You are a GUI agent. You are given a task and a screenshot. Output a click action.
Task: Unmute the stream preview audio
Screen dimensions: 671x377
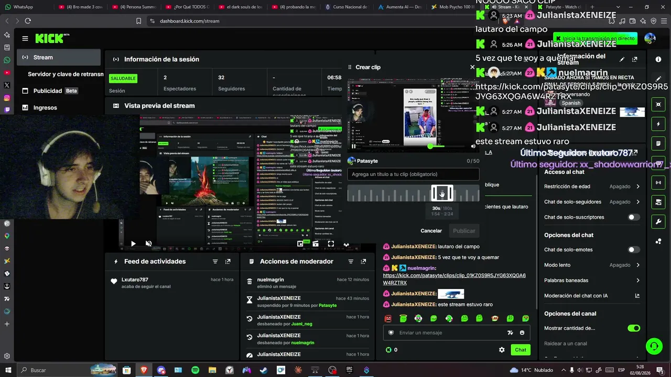pos(149,243)
